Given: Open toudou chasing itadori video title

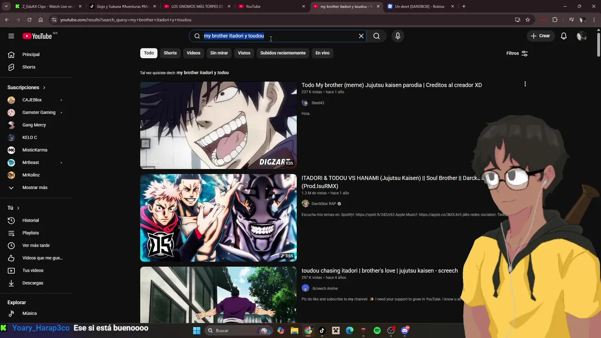Looking at the screenshot, I should coord(379,271).
